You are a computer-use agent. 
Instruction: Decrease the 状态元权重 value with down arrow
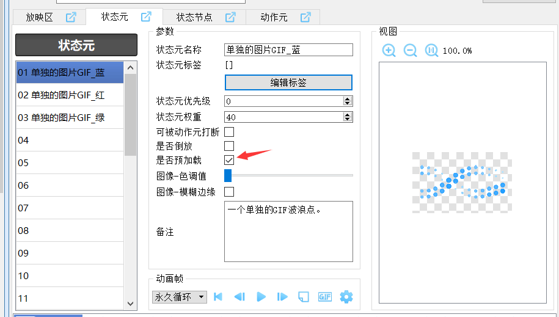coord(348,119)
